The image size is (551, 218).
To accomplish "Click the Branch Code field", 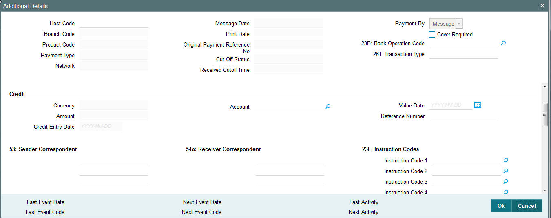I will coord(114,34).
